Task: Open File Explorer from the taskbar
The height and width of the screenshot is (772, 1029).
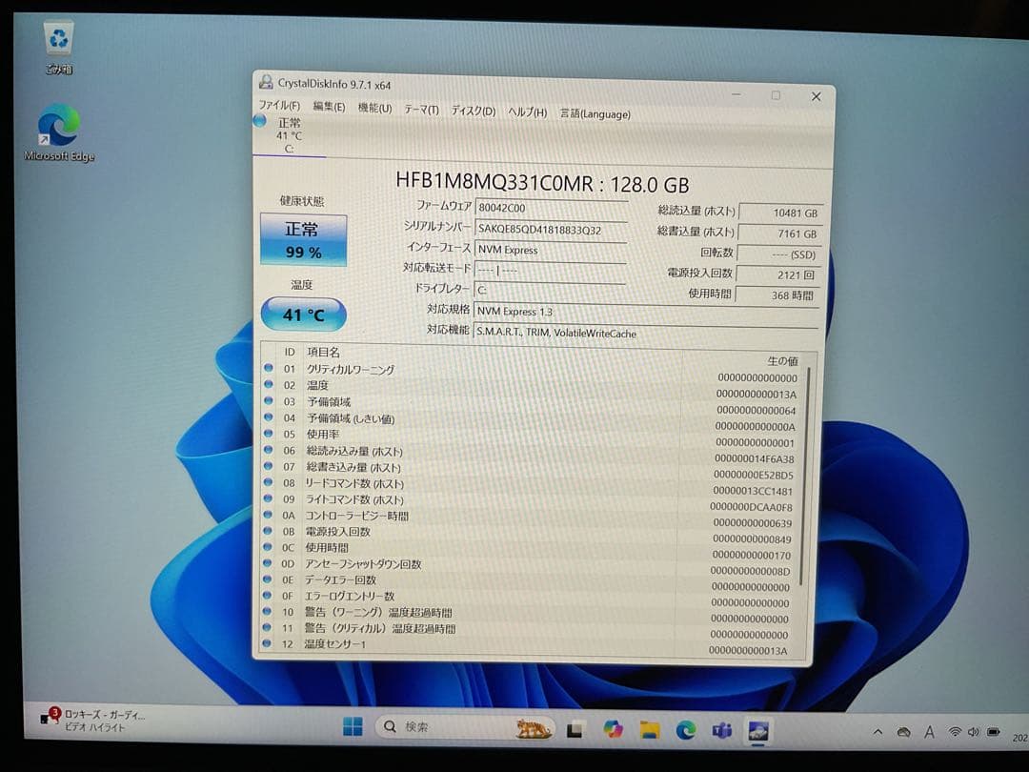Action: pos(650,730)
